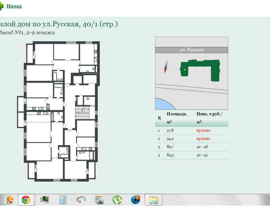Open uTorrent from the taskbar
This screenshot has height=223, width=270.
[117, 200]
